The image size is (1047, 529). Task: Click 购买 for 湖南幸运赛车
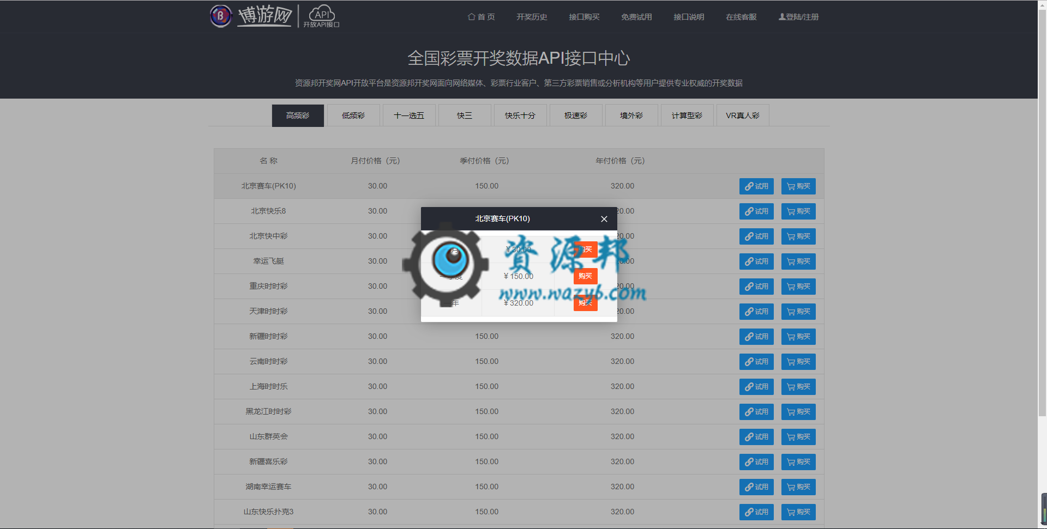click(x=798, y=487)
